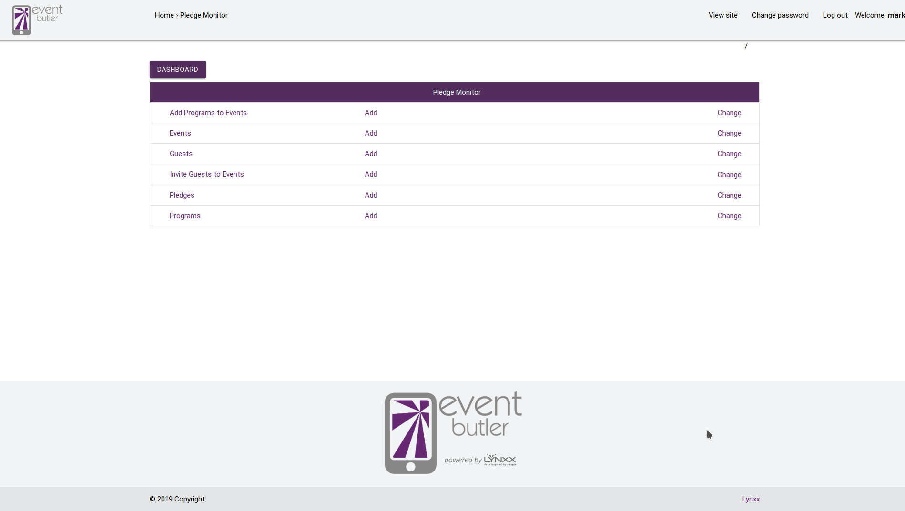This screenshot has height=511, width=905.
Task: Add a new Pledge
Action: pyautogui.click(x=371, y=195)
